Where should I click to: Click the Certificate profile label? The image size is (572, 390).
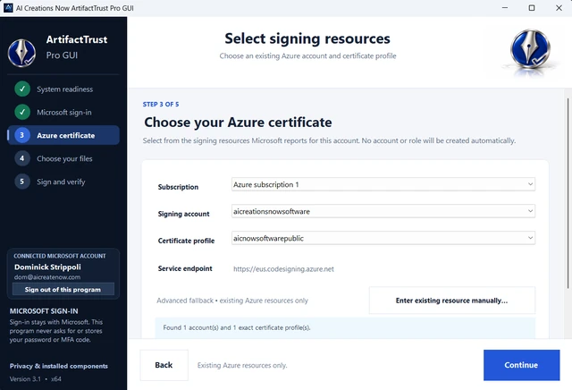(x=186, y=241)
